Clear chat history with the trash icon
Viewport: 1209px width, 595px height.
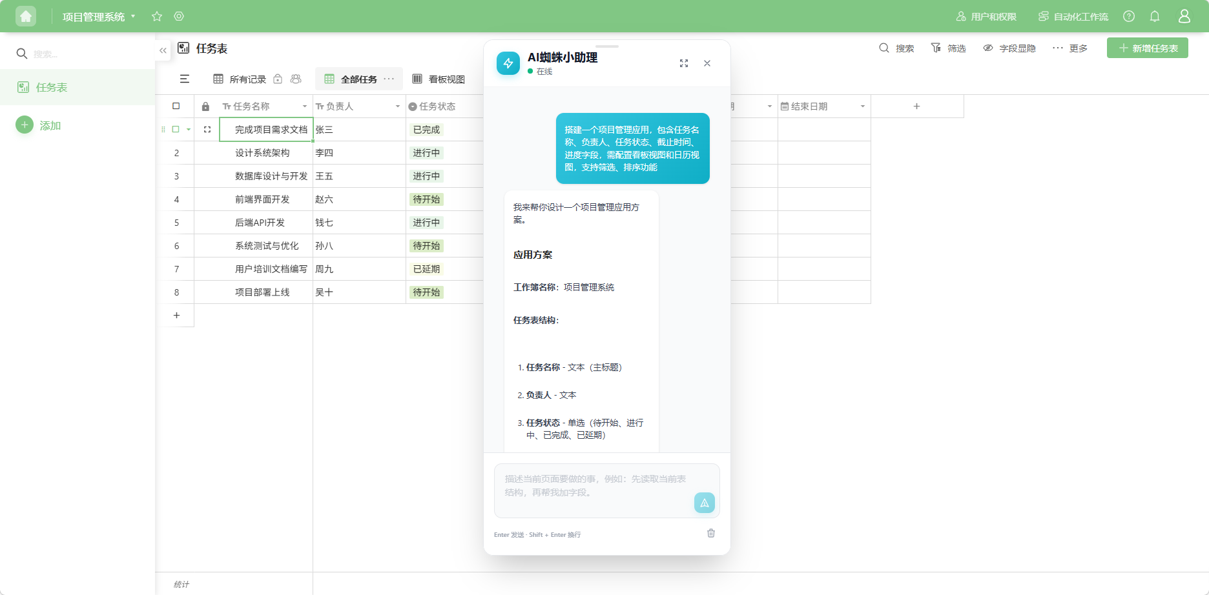pos(711,533)
